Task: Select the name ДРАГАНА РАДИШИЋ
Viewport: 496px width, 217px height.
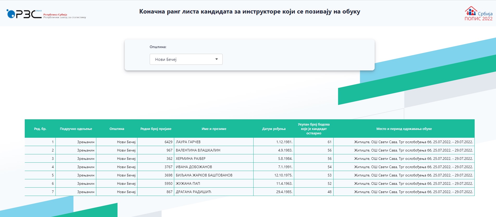Action: [193, 192]
